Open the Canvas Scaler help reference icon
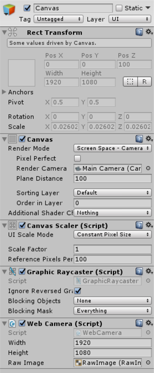The image size is (154, 373). pos(139,225)
